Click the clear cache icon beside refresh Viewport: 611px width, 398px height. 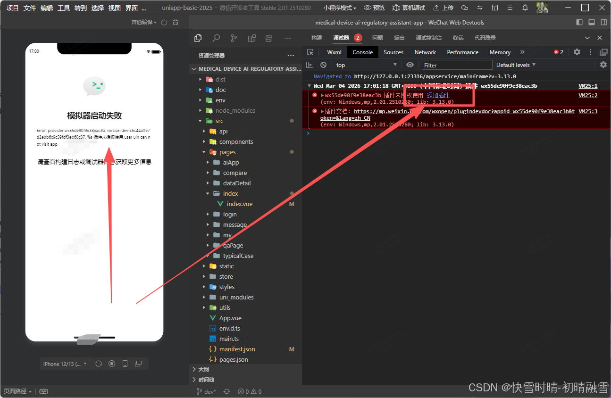coord(176,22)
